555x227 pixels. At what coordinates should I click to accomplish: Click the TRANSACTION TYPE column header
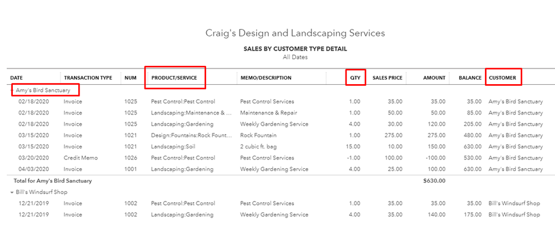[88, 78]
